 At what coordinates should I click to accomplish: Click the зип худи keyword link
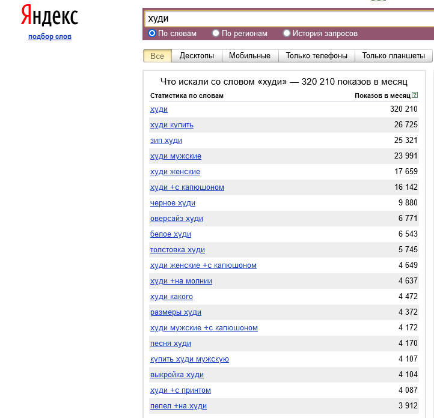(x=166, y=141)
